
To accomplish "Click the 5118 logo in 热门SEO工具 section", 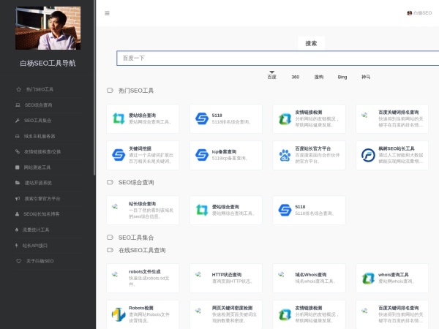I will point(202,118).
